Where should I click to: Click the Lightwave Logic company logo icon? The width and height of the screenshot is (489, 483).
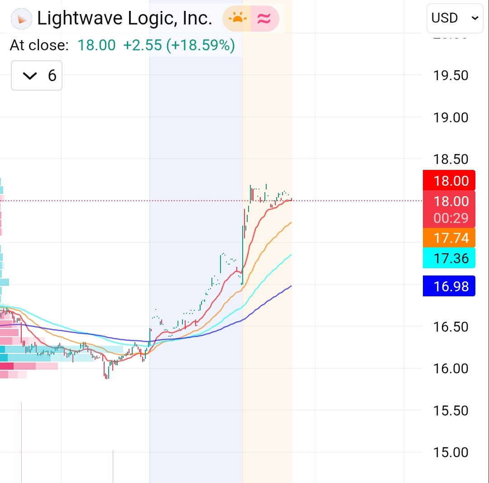click(21, 19)
